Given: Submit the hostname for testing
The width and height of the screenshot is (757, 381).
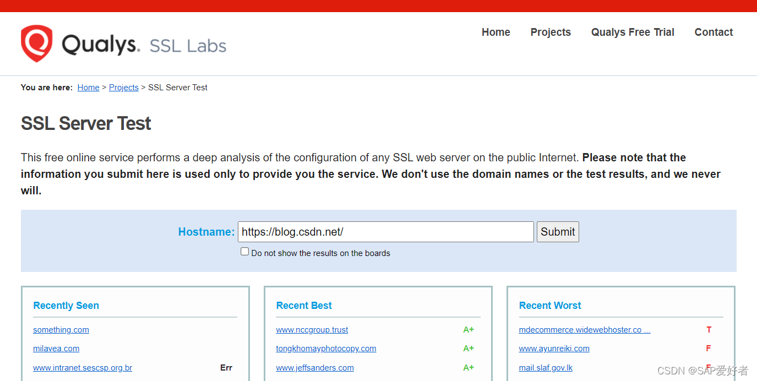Looking at the screenshot, I should 558,232.
